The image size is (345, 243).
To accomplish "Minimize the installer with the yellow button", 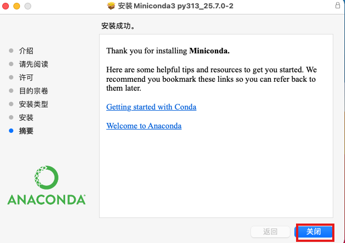I will pyautogui.click(x=16, y=6).
